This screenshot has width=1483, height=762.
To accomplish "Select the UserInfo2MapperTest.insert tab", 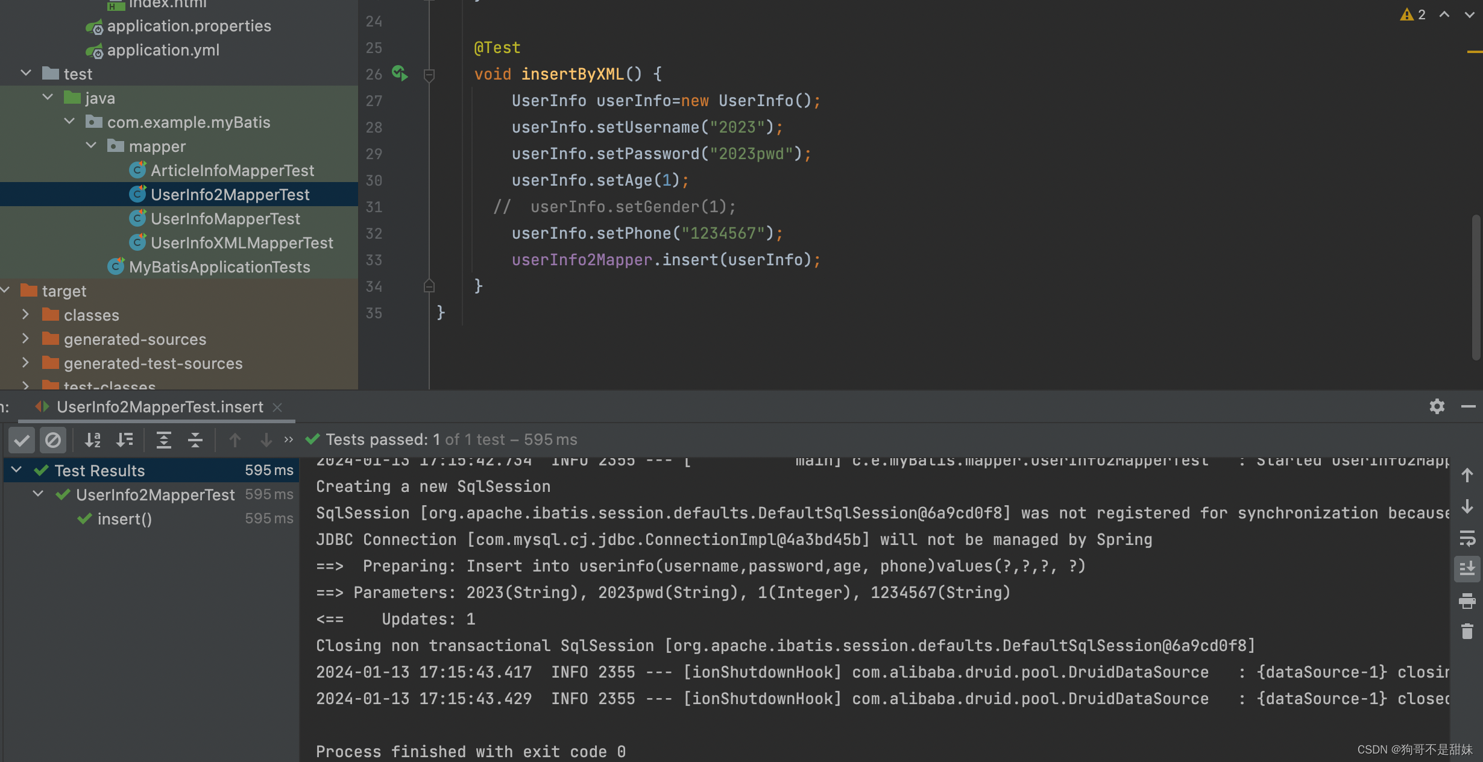I will [x=159, y=406].
